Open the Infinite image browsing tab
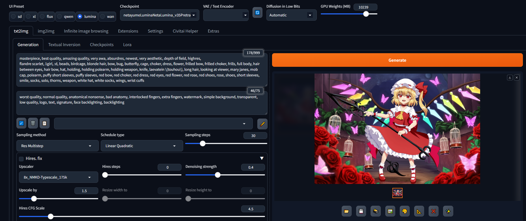Viewport: 526px width, 221px height. click(86, 31)
